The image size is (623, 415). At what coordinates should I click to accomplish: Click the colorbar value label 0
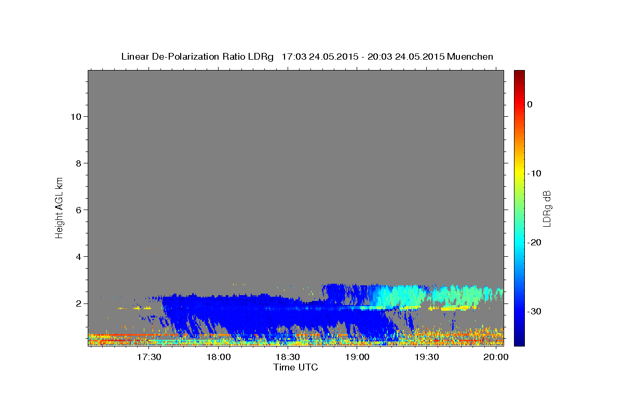click(530, 104)
